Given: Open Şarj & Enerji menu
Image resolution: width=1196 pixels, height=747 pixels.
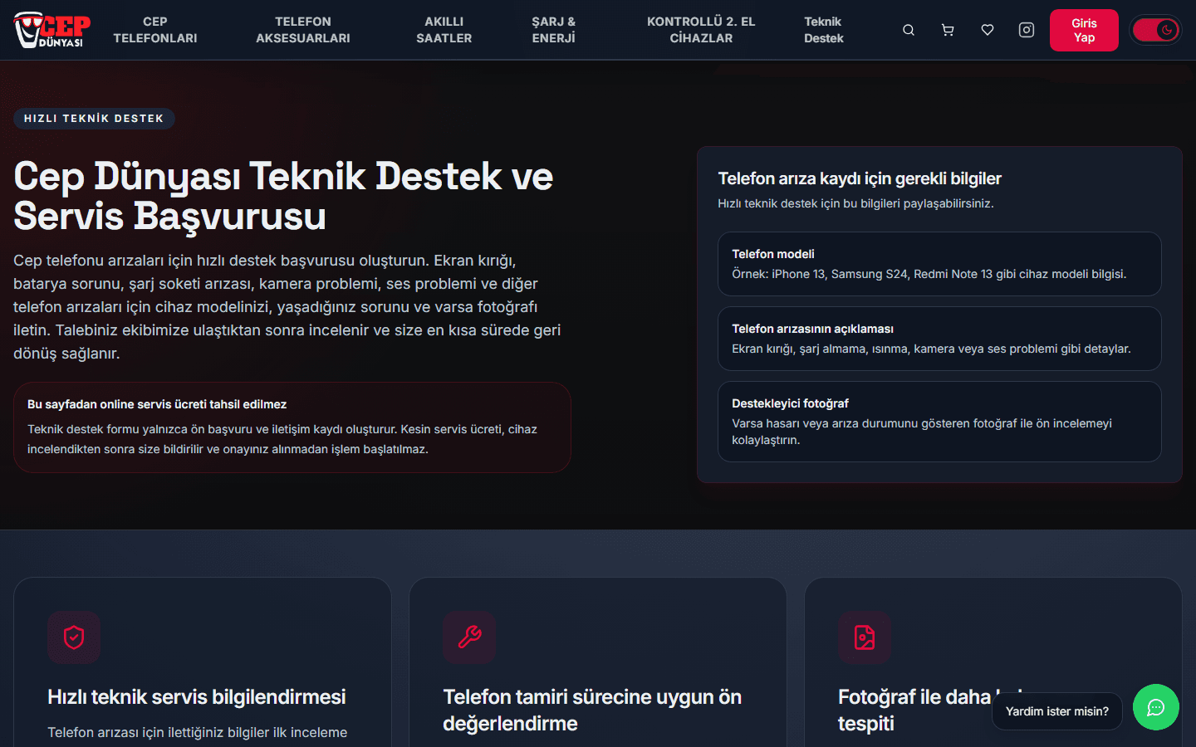Looking at the screenshot, I should (x=554, y=30).
